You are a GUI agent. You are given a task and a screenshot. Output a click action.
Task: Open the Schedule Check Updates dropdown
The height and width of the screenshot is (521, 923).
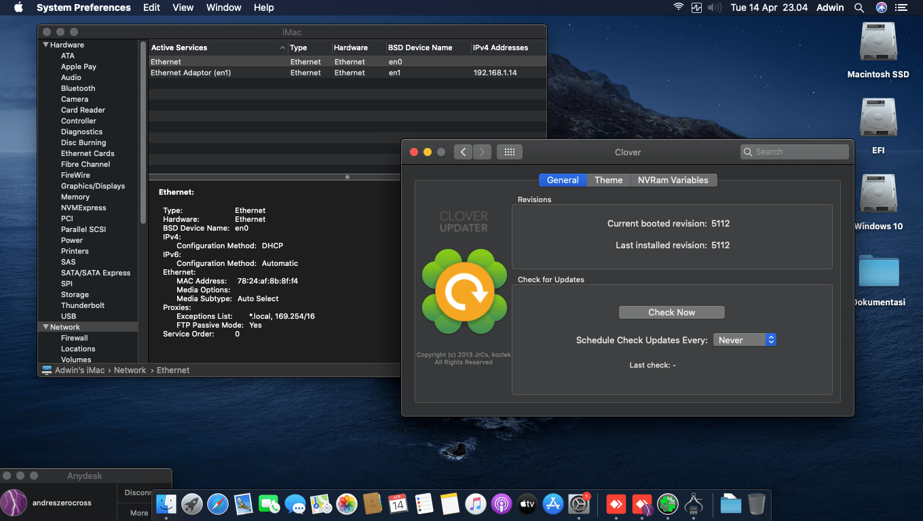pyautogui.click(x=745, y=339)
